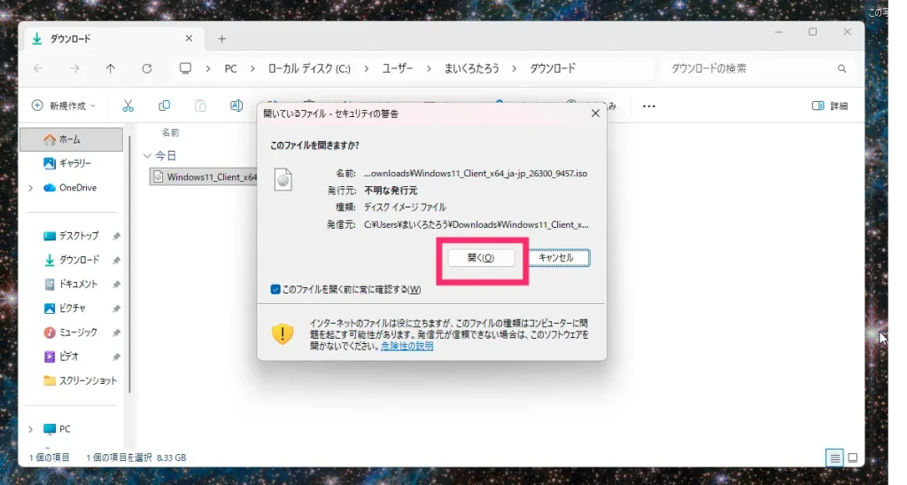Close the security warning dialog
Viewport: 907px width, 485px height.
click(595, 113)
